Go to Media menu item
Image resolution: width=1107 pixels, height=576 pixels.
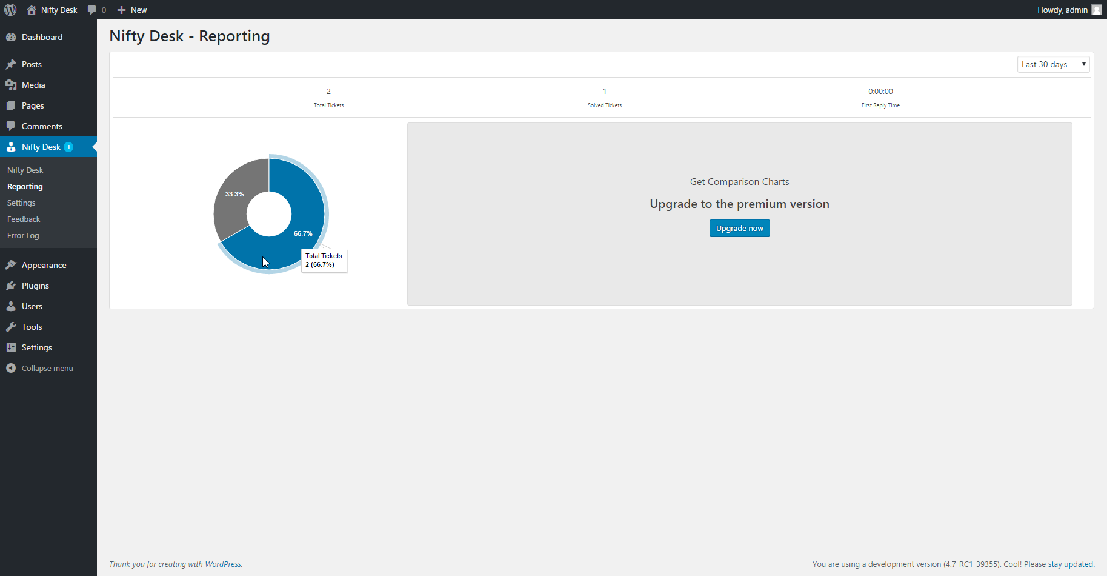point(48,85)
